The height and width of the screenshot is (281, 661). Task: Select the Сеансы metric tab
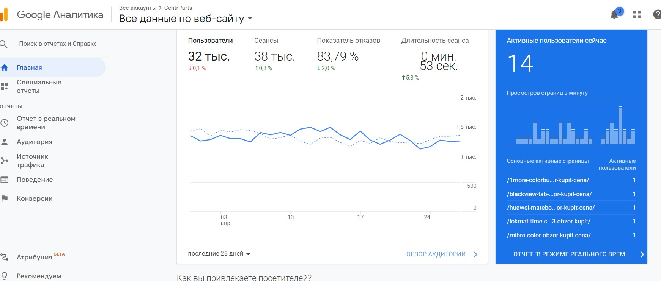click(x=266, y=41)
